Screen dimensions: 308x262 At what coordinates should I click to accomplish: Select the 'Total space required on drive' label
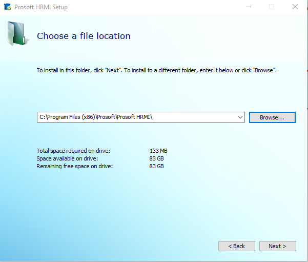[73, 151]
